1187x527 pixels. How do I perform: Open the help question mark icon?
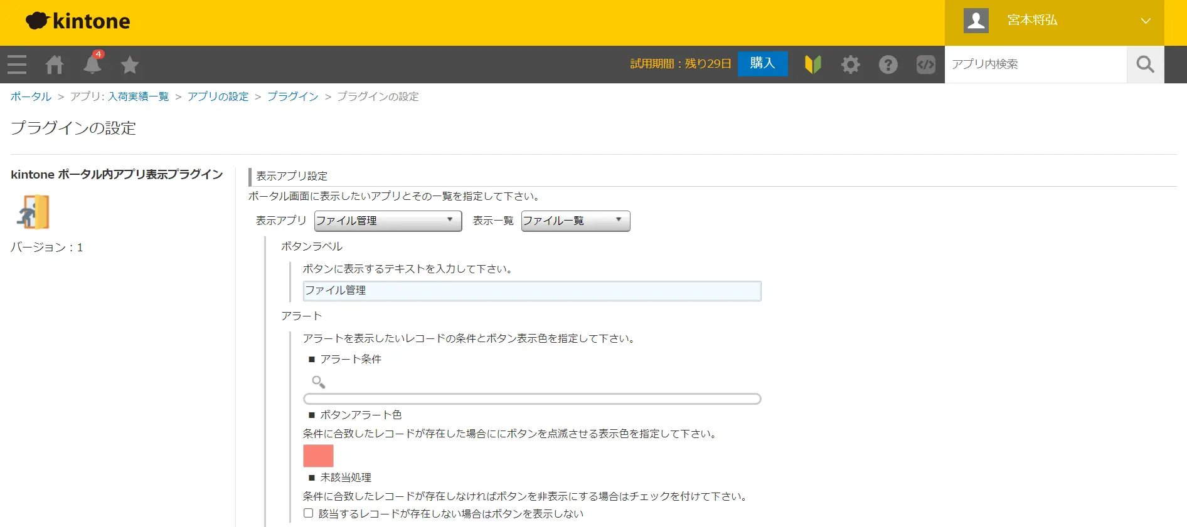(x=888, y=64)
